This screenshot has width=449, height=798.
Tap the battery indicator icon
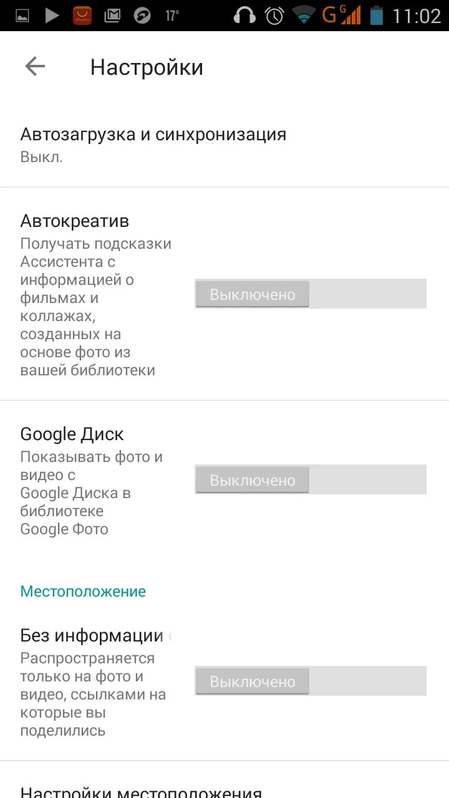376,15
